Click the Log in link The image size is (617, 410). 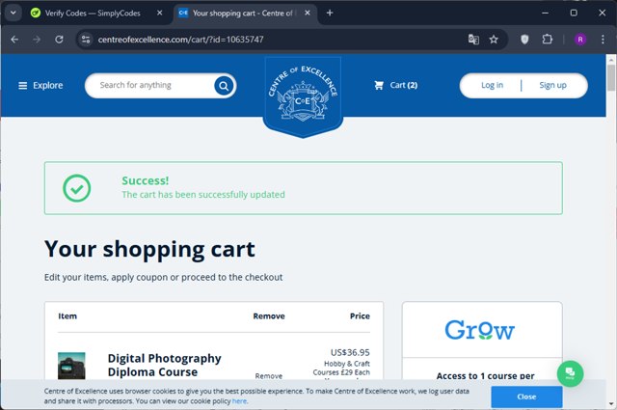492,85
